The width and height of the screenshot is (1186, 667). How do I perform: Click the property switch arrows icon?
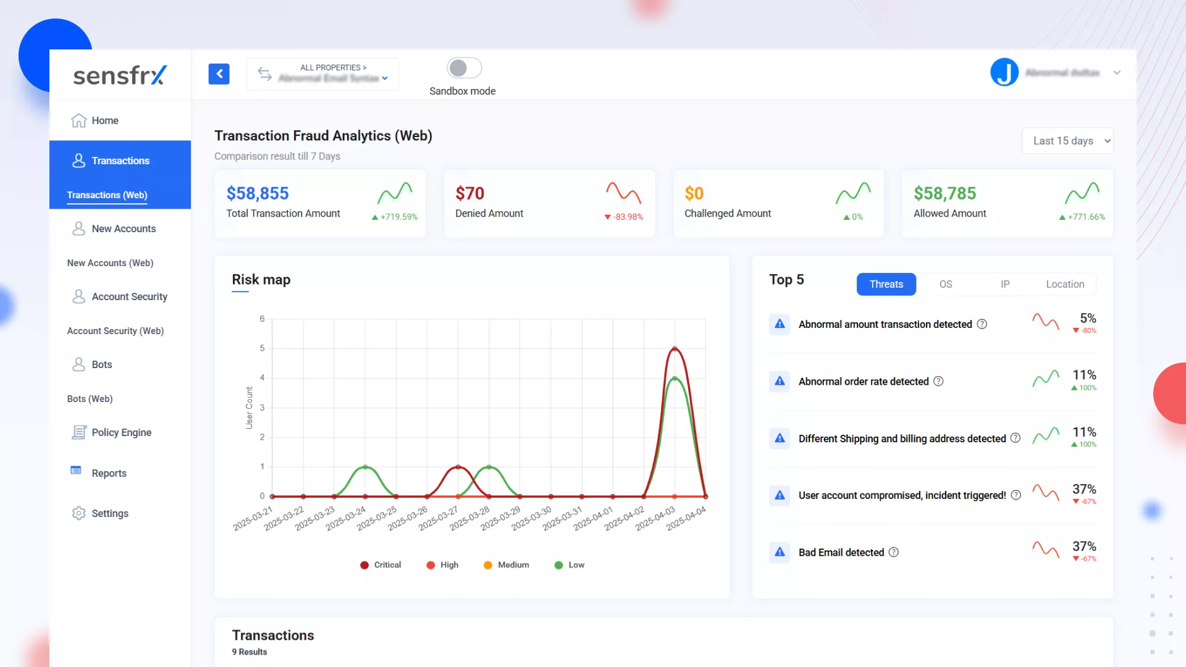(x=265, y=74)
